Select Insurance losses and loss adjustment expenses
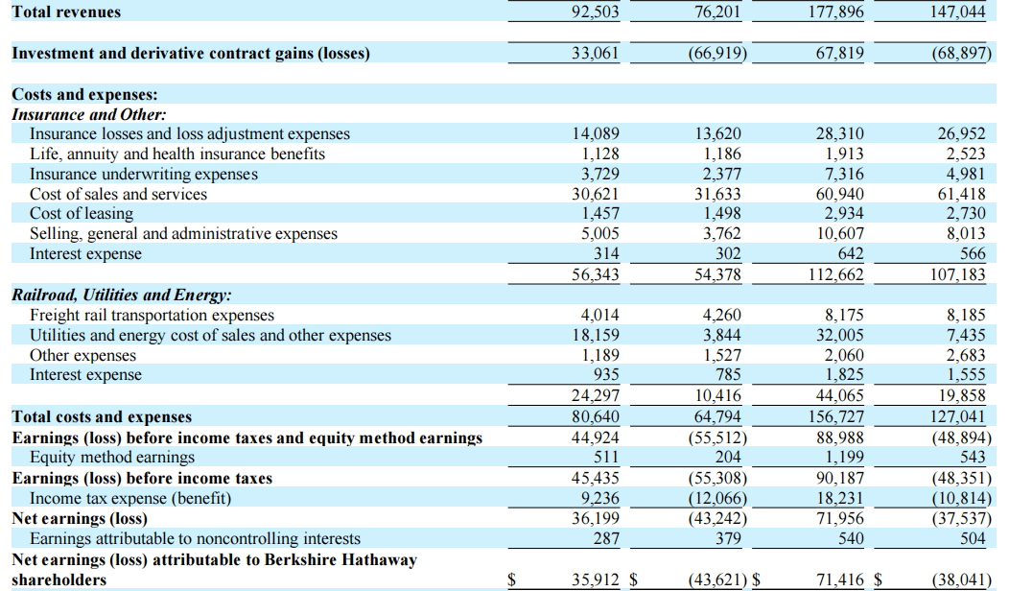The width and height of the screenshot is (1009, 591). click(190, 134)
